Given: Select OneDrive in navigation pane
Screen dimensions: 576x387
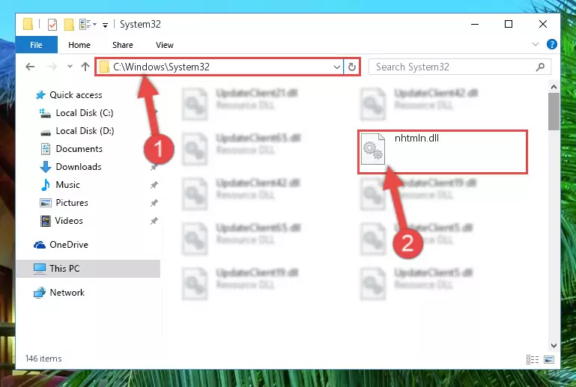Looking at the screenshot, I should coord(69,245).
